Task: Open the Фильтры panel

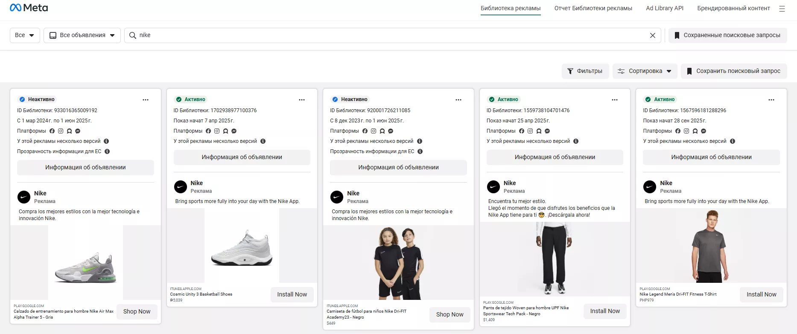Action: click(x=585, y=71)
